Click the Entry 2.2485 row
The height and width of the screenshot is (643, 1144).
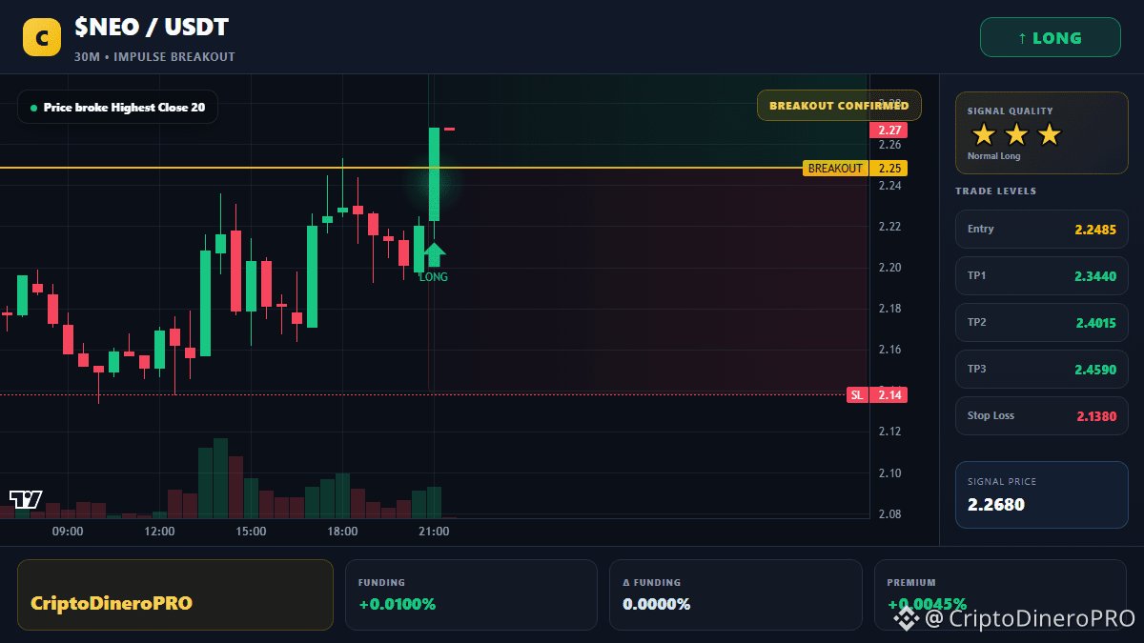(x=1041, y=229)
